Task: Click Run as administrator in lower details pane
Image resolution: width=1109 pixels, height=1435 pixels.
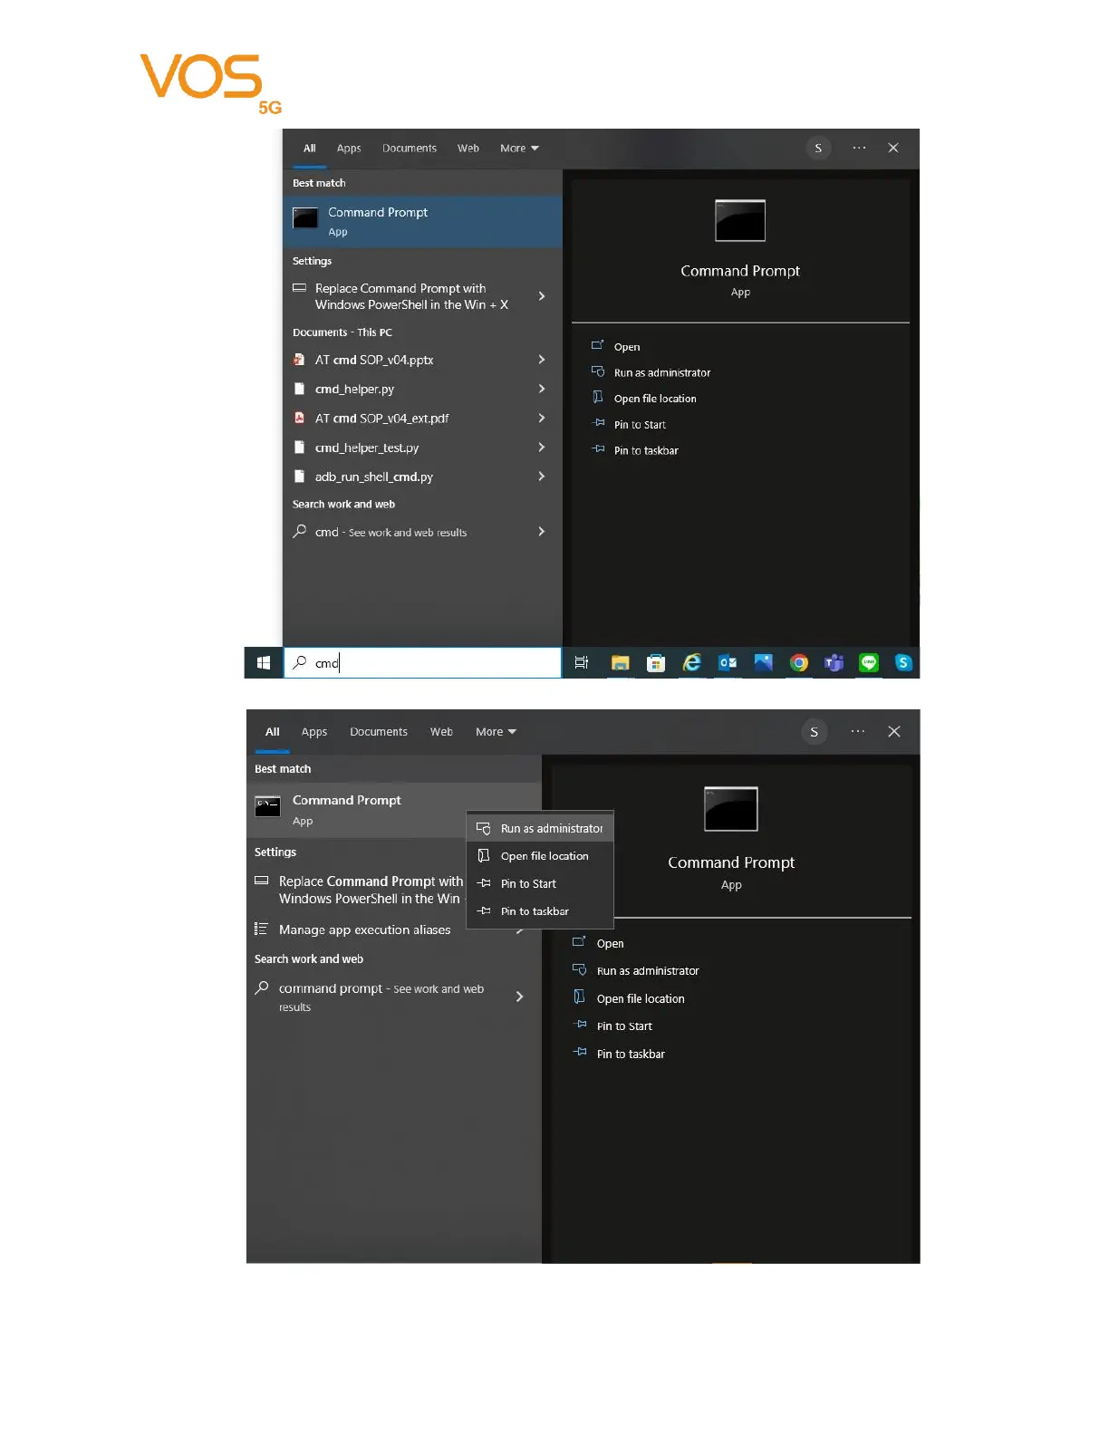Action: coord(648,971)
